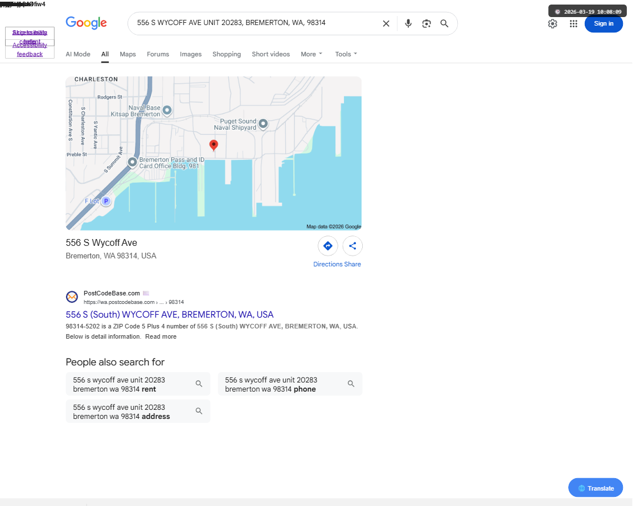Click Naval Base Kitsap Bremerton map marker
The width and height of the screenshot is (640, 506).
[167, 110]
